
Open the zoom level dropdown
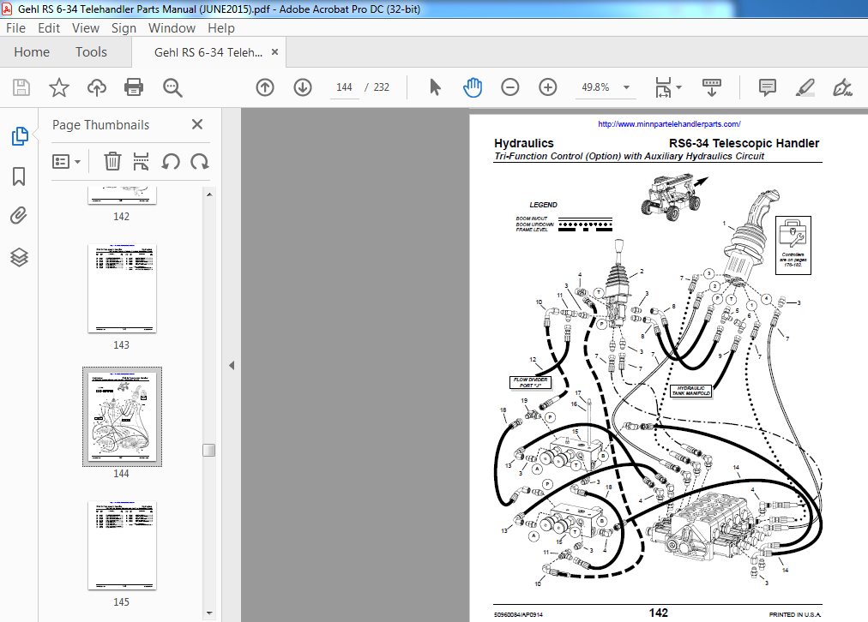pos(627,87)
